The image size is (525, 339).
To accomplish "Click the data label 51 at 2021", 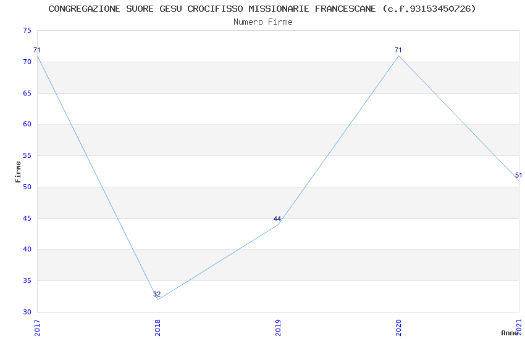I will (519, 175).
